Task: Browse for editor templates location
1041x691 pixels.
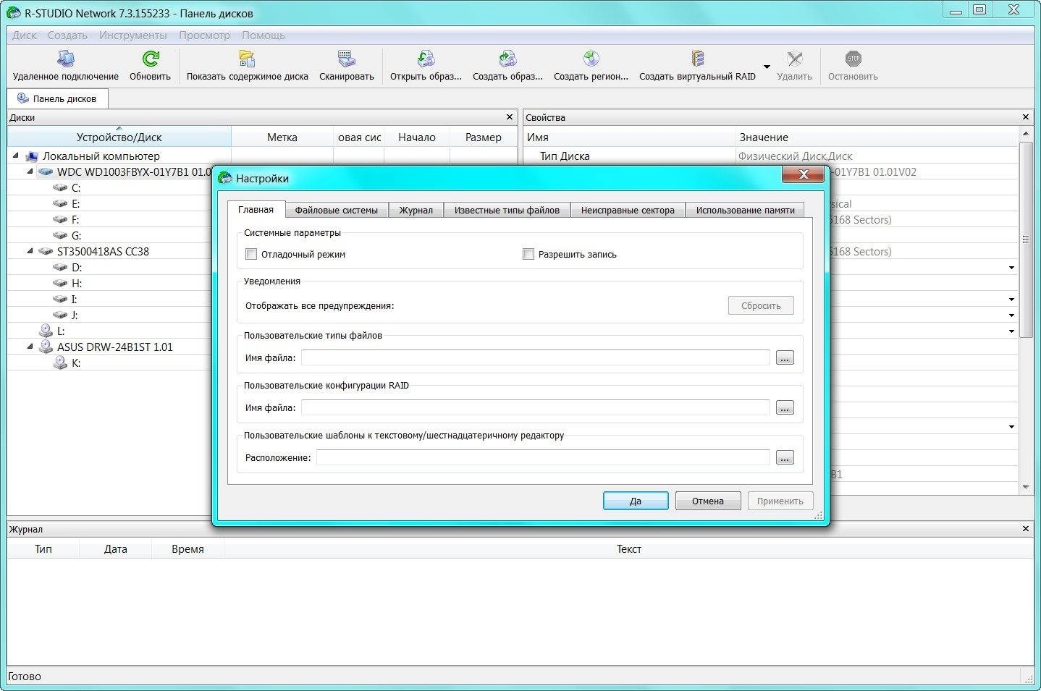Action: coord(785,457)
